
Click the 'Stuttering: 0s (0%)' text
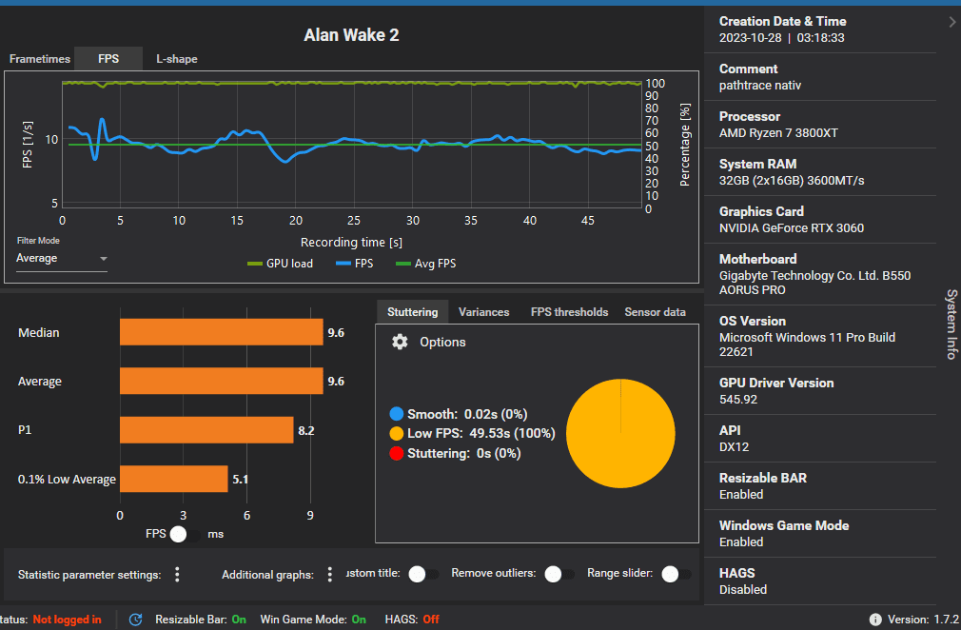pos(464,454)
